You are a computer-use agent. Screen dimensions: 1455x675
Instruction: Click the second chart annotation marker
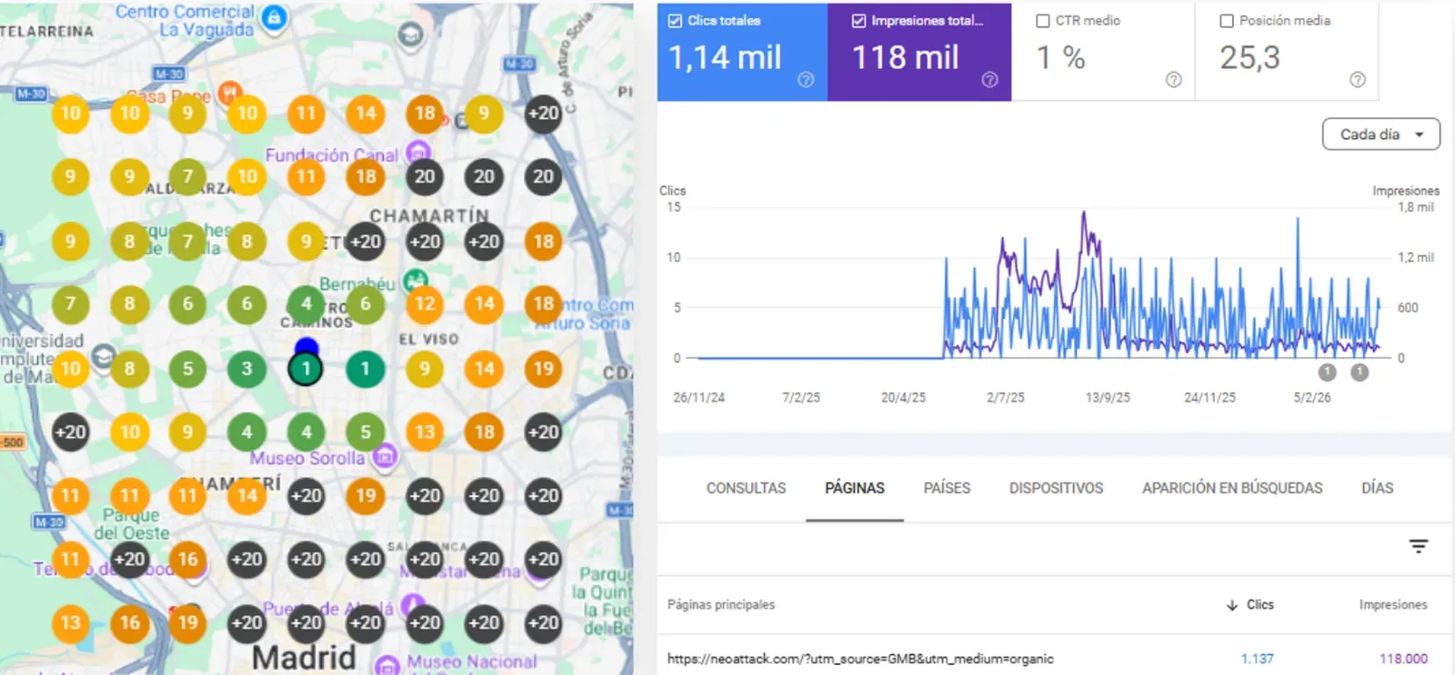click(x=1360, y=372)
